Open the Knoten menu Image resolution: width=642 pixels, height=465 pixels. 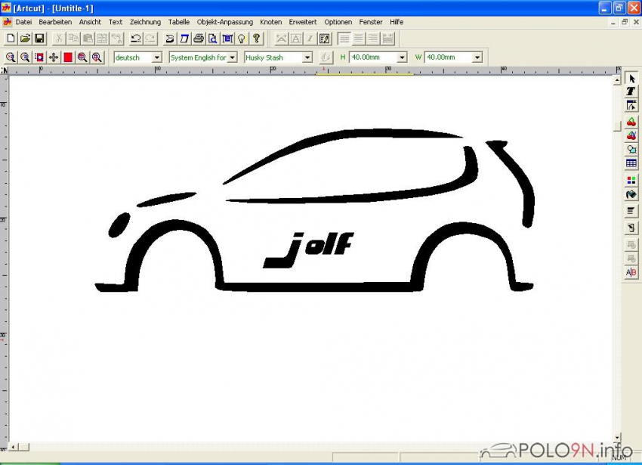coord(271,22)
